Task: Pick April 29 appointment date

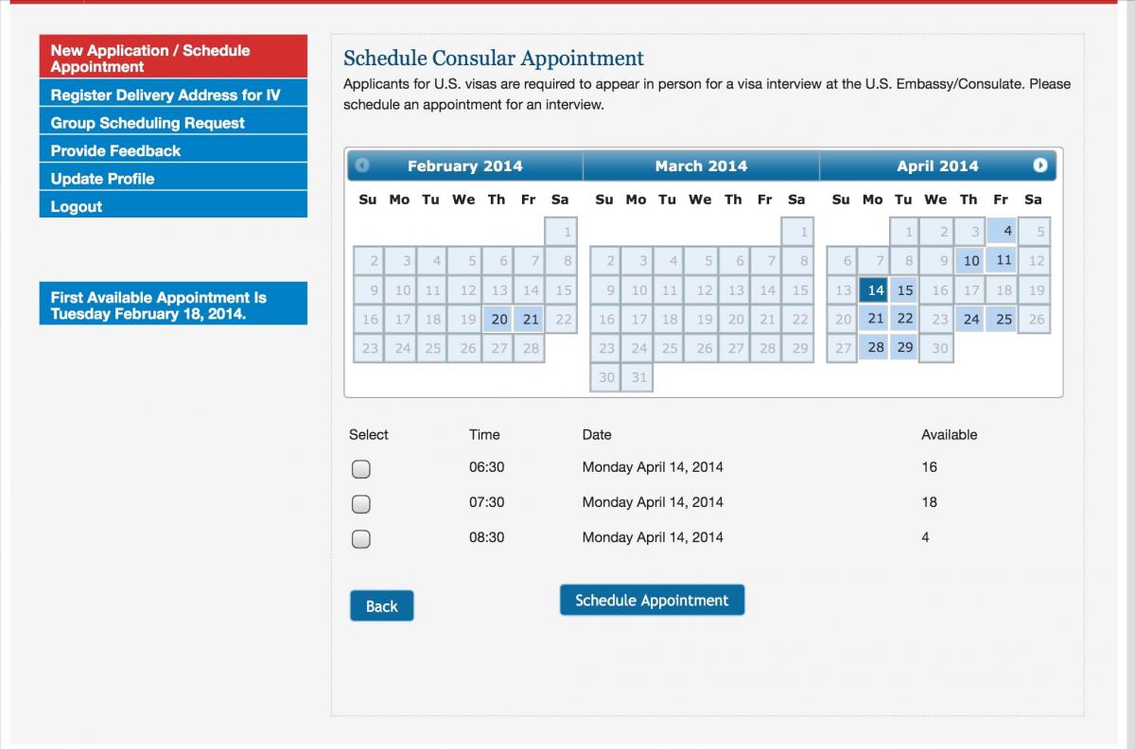Action: point(905,347)
